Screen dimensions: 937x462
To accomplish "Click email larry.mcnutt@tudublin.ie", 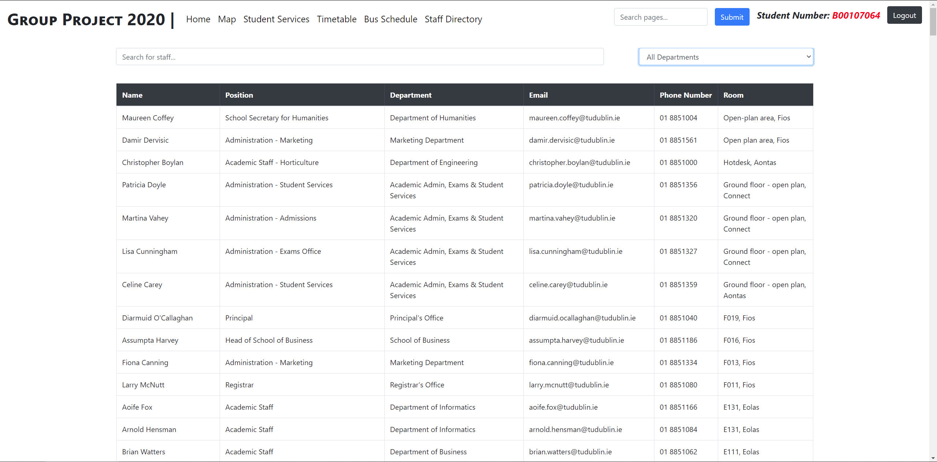I will tap(569, 385).
